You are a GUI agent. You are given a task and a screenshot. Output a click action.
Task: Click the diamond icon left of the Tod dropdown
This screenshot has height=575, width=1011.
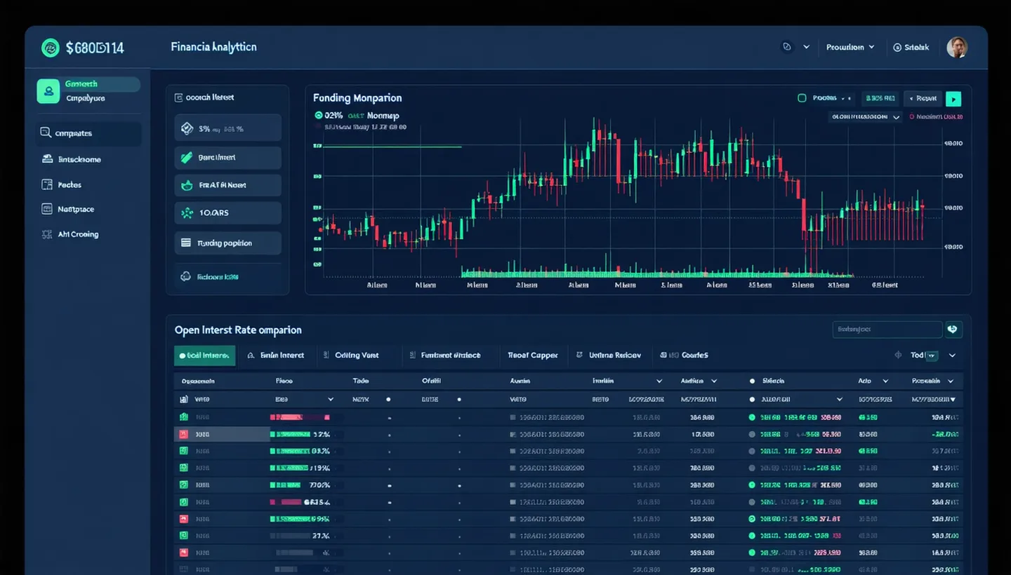click(x=898, y=356)
